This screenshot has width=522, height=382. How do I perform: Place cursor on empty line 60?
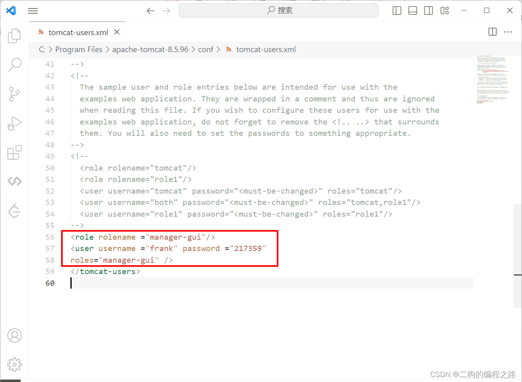pos(271,283)
